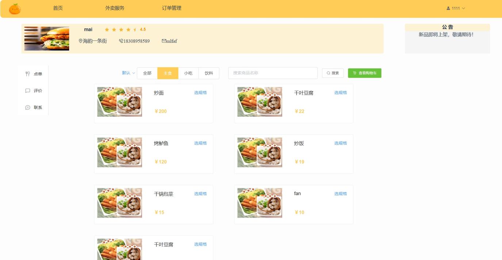Click the fork and spoon 点单 icon
The image size is (502, 260).
(27, 74)
